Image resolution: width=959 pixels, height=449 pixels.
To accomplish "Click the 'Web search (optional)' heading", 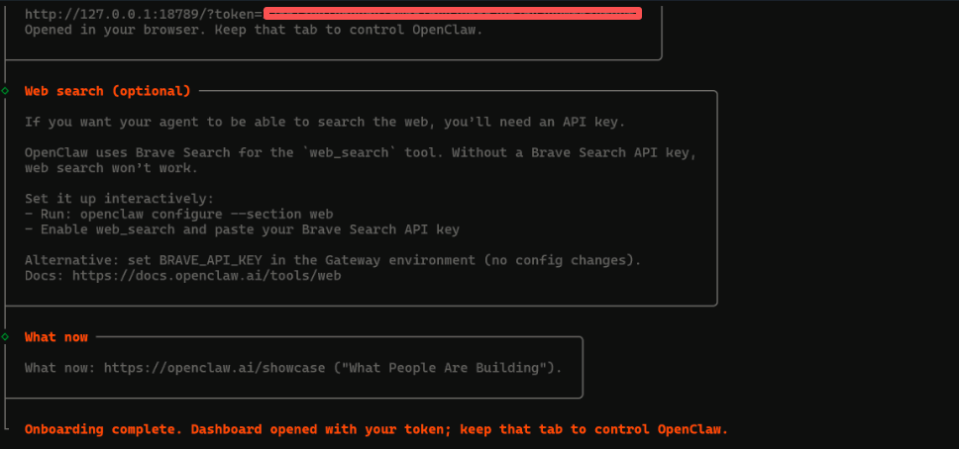I will pyautogui.click(x=108, y=91).
